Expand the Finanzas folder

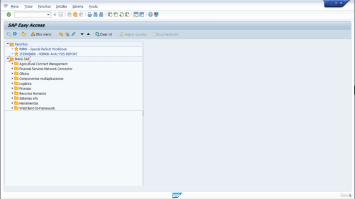[x=12, y=88]
